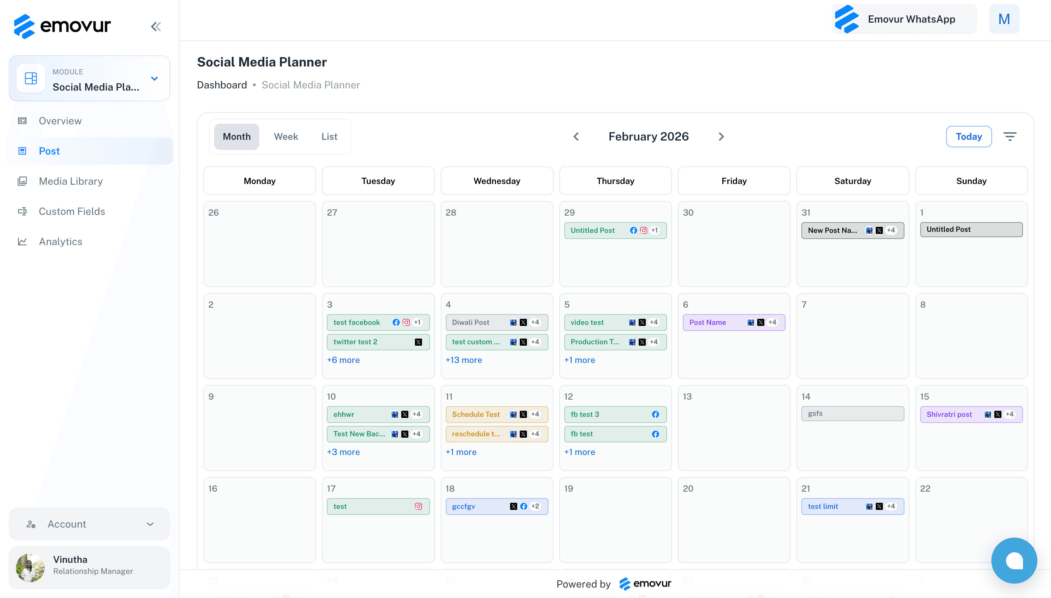
Task: Open the green video test post
Action: 615,322
